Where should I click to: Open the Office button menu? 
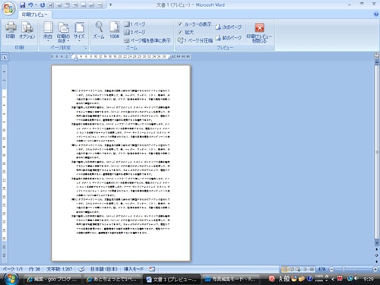tap(8, 8)
